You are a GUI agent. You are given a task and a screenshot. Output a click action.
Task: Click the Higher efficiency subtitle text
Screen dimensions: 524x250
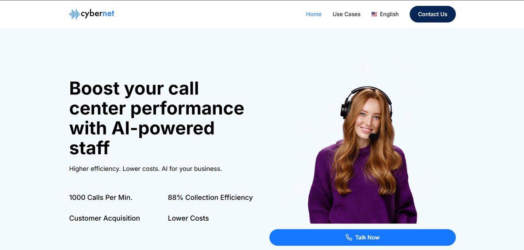[145, 169]
